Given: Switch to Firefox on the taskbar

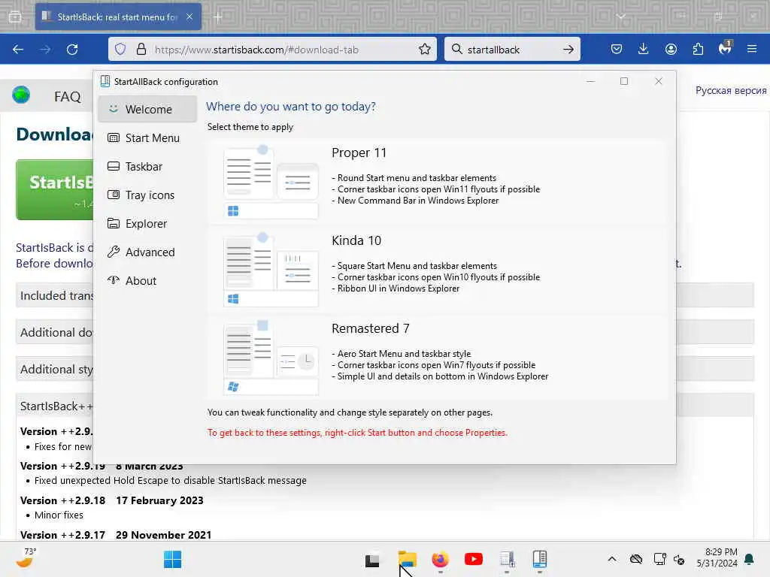Looking at the screenshot, I should tap(440, 559).
